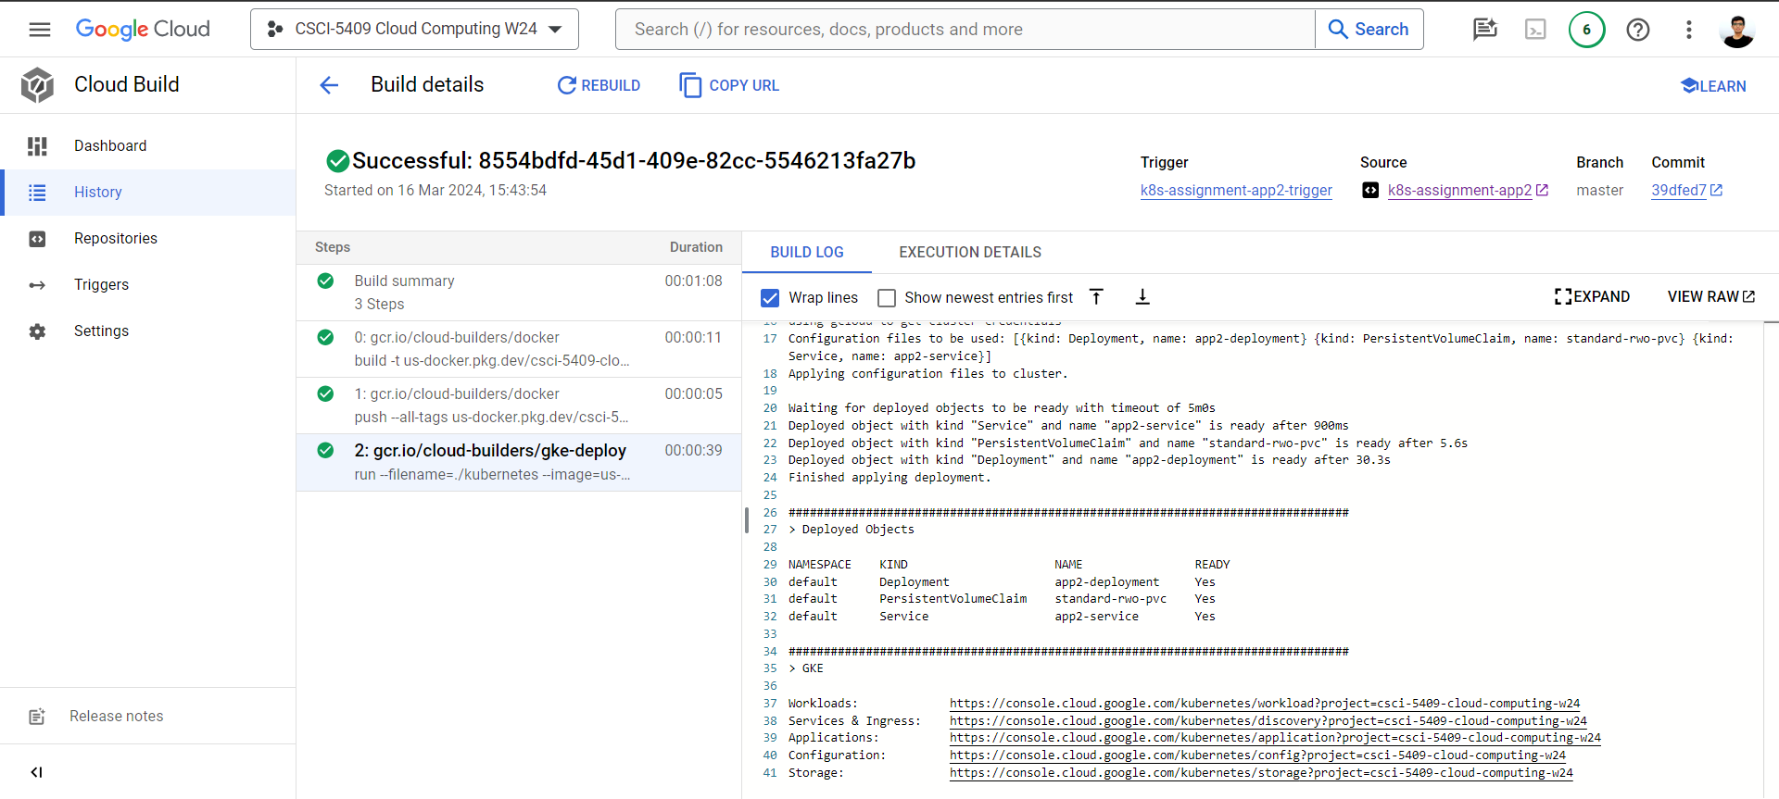The image size is (1779, 799).
Task: Focus the resources search field
Action: coord(965,30)
